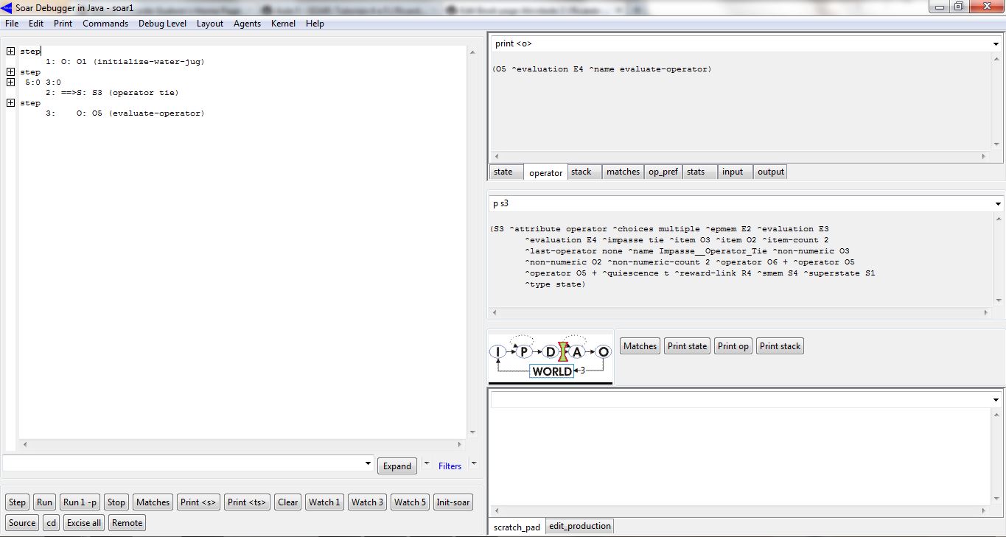Open the Debug Level menu
The height and width of the screenshot is (537, 1006).
pos(162,24)
